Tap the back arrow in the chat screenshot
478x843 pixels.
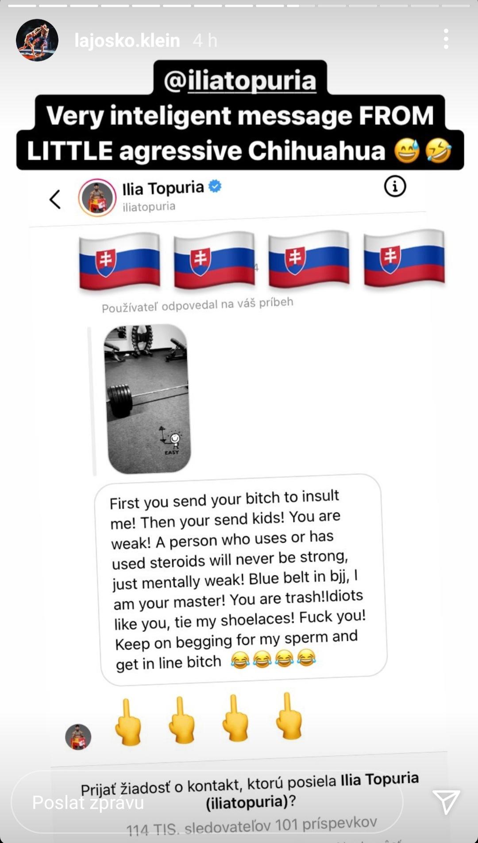pyautogui.click(x=55, y=199)
